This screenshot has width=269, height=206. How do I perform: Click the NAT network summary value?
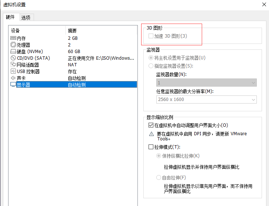[72, 65]
